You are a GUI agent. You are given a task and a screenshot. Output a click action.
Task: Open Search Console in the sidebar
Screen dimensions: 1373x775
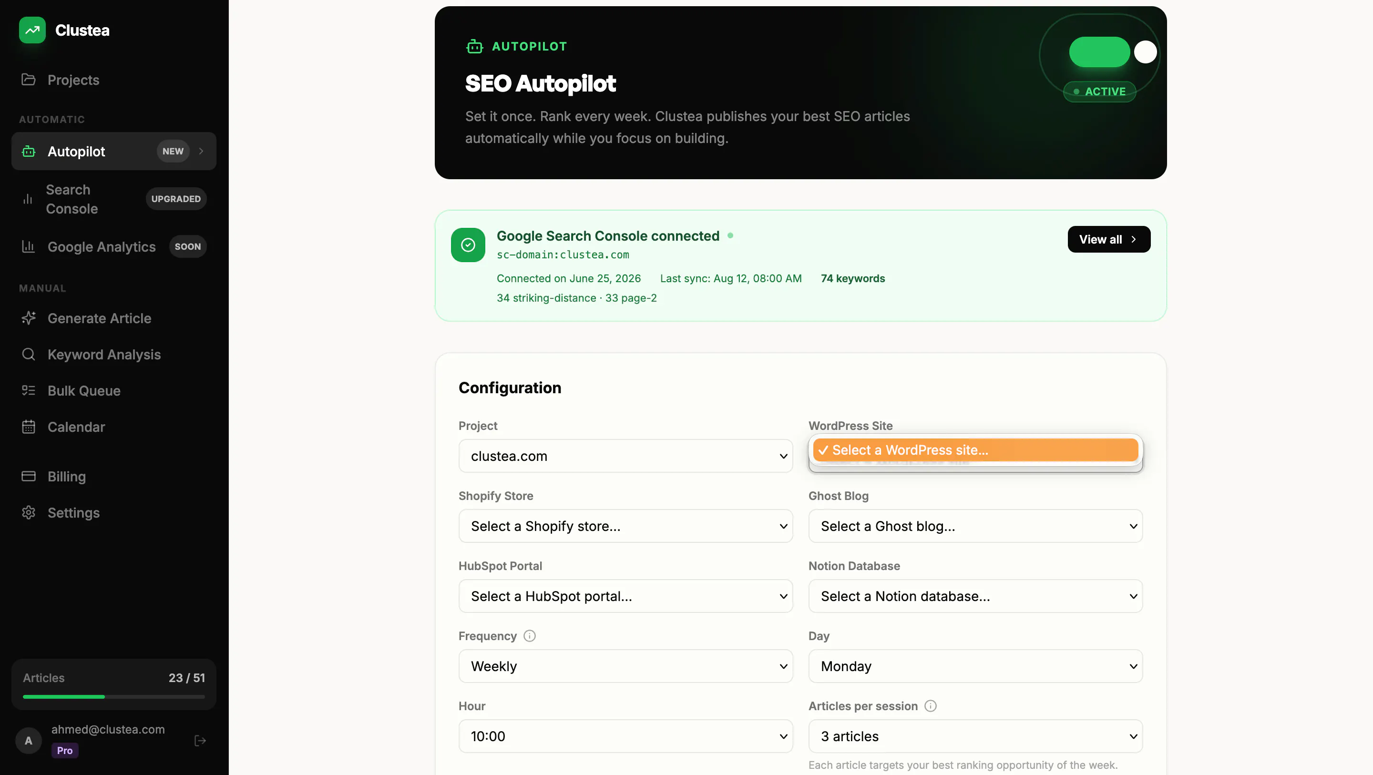113,199
